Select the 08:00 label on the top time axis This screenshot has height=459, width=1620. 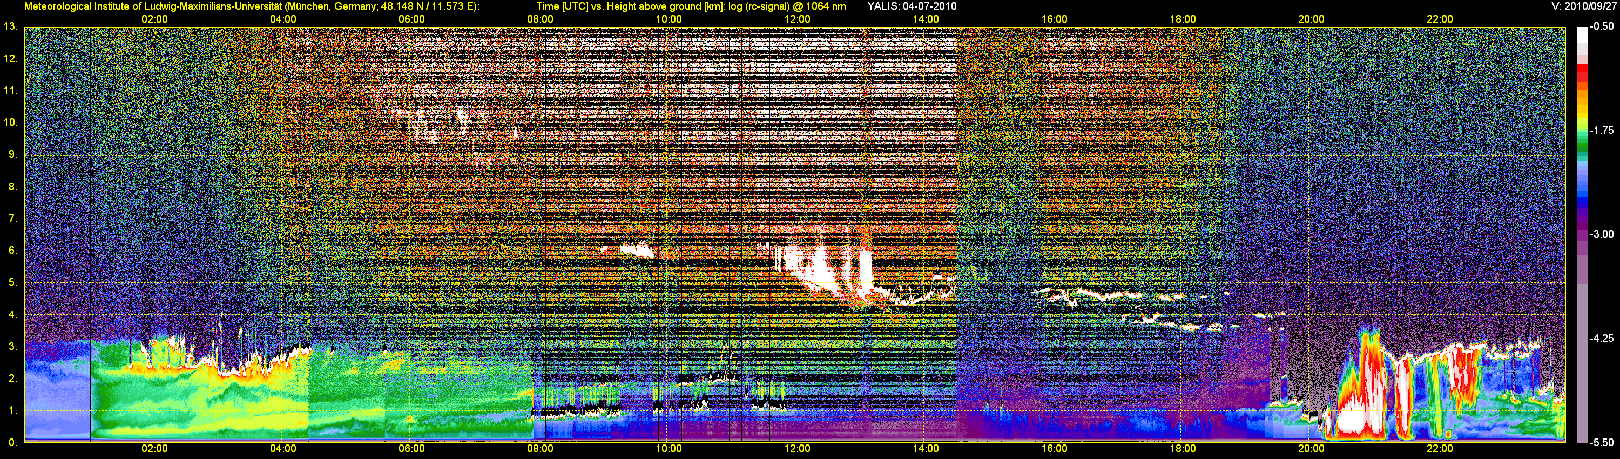[x=540, y=19]
